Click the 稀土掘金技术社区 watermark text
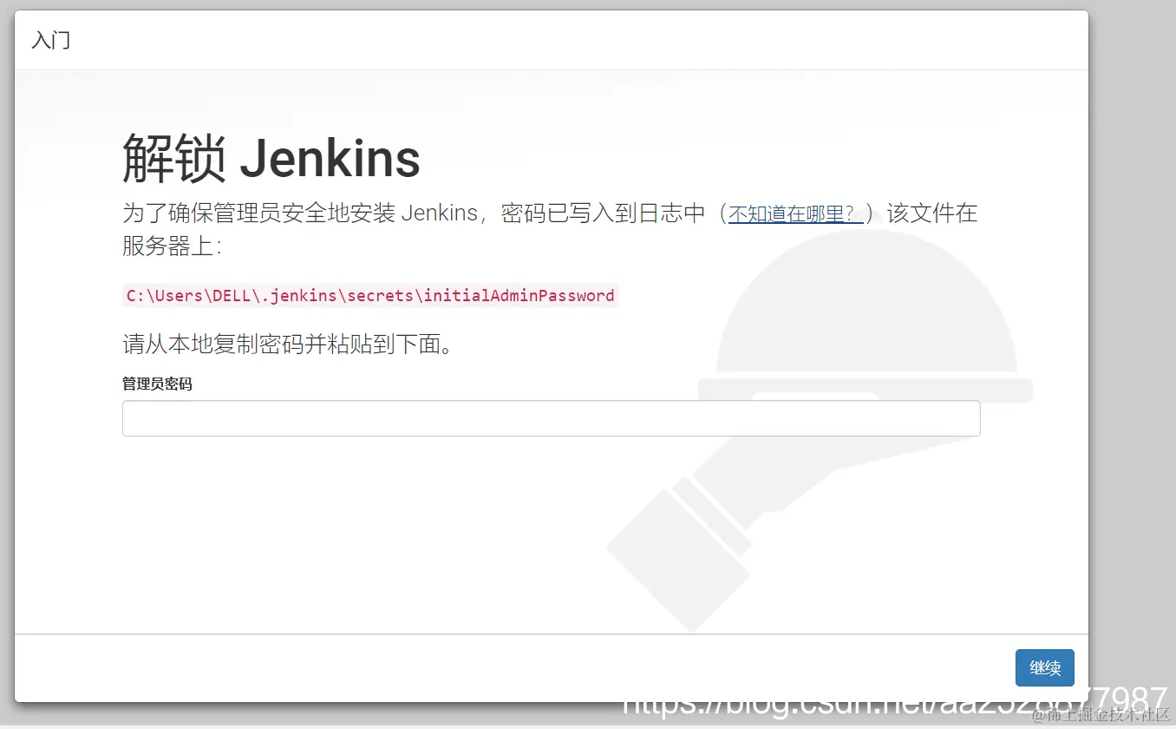The height and width of the screenshot is (729, 1176). [x=1101, y=715]
